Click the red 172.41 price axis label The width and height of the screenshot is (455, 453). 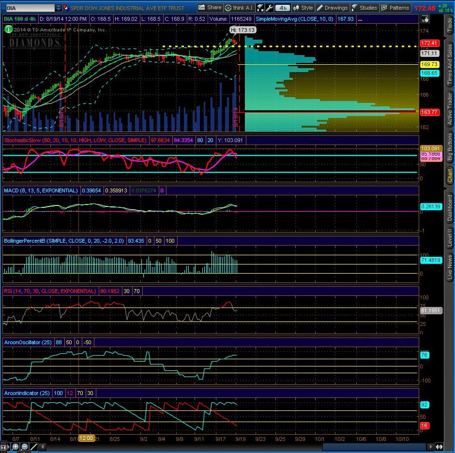point(429,43)
